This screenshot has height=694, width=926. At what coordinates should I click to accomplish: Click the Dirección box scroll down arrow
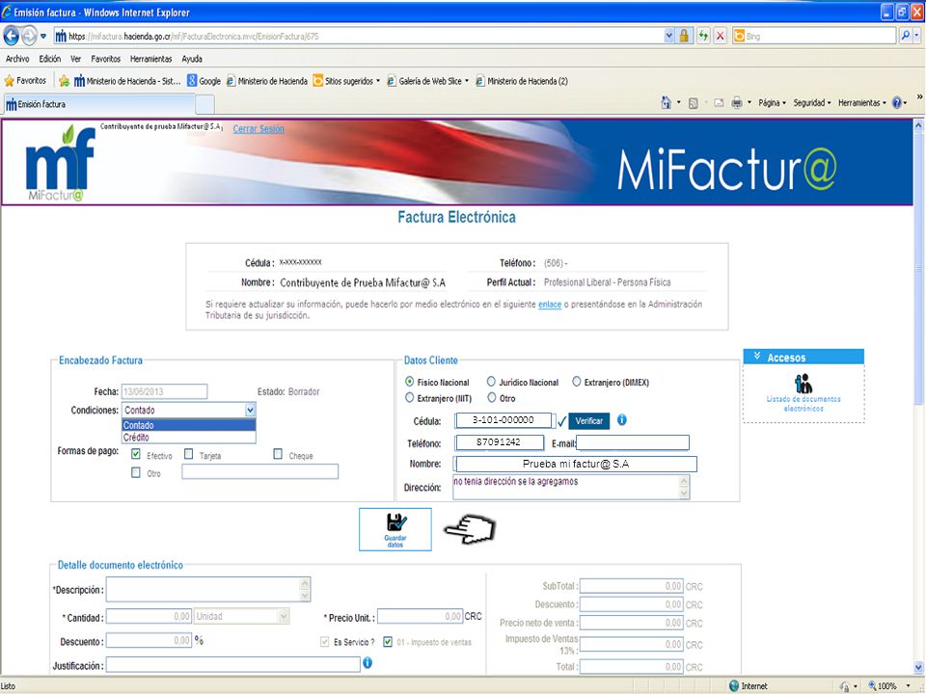click(x=684, y=494)
